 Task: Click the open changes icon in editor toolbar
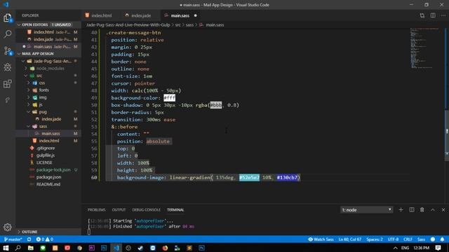tap(422, 15)
